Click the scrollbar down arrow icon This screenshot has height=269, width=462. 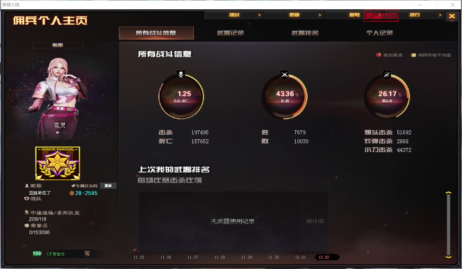click(448, 257)
